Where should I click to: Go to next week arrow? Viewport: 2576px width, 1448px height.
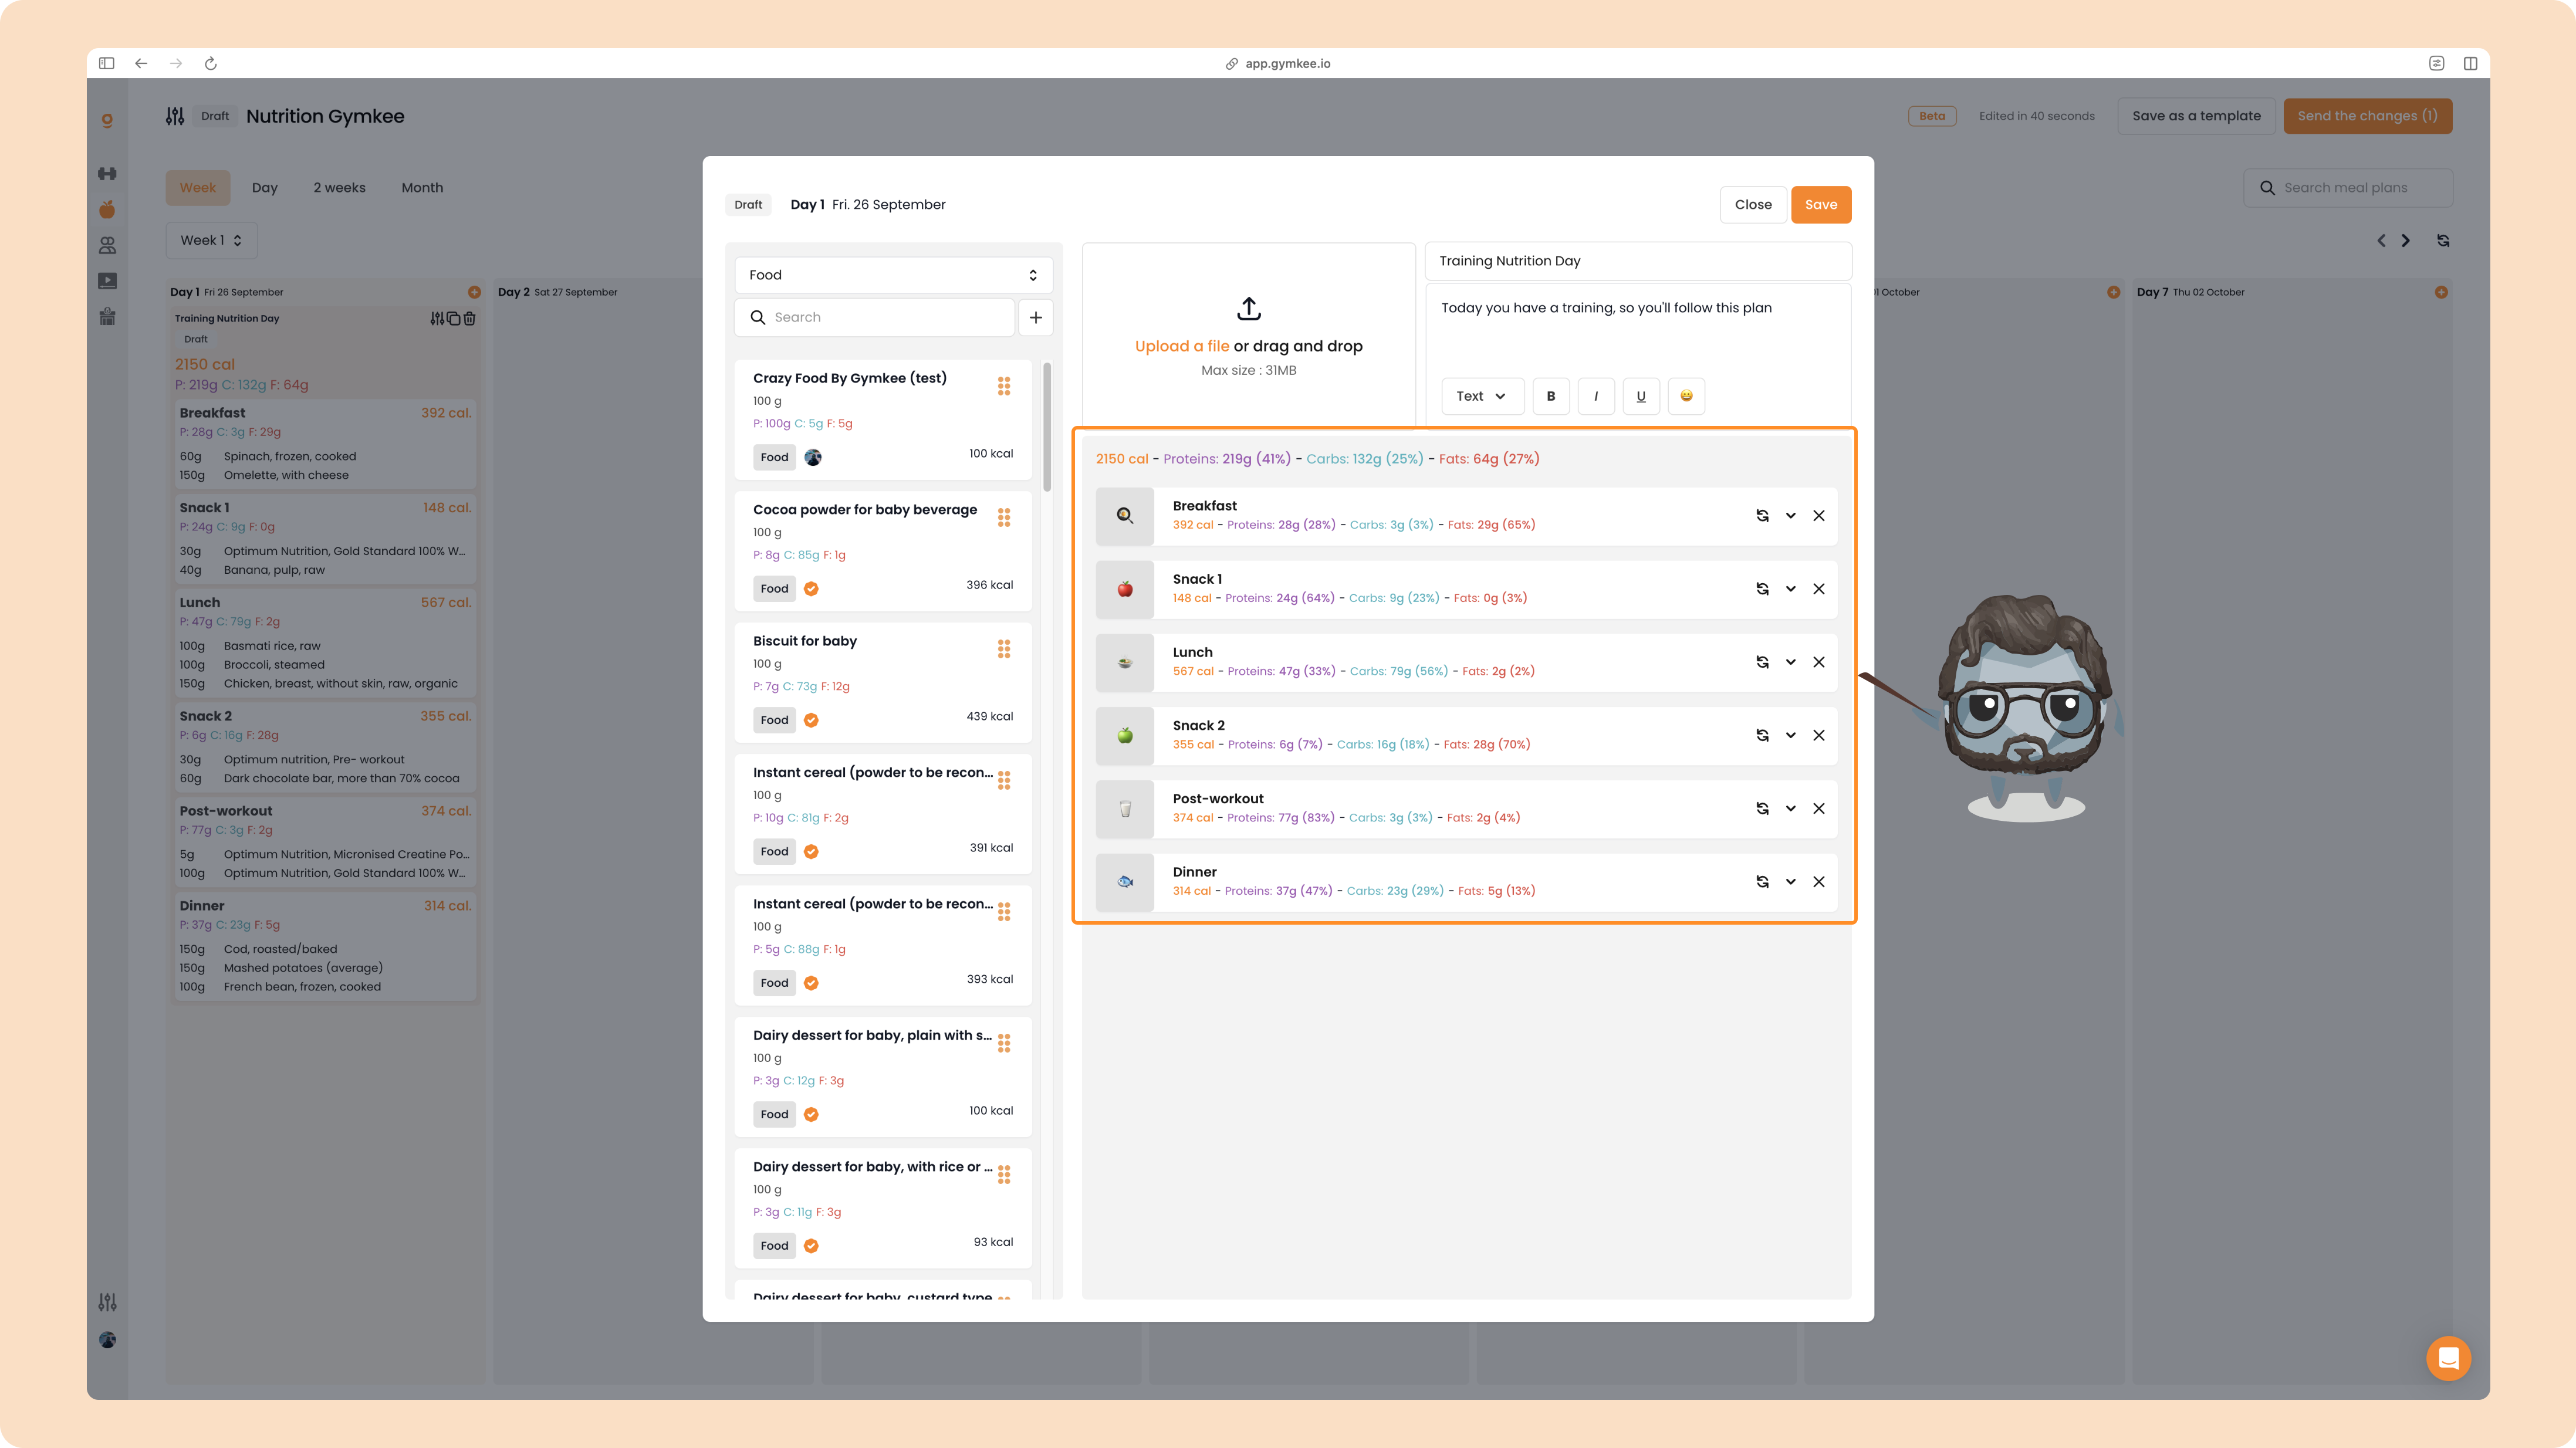point(2405,240)
